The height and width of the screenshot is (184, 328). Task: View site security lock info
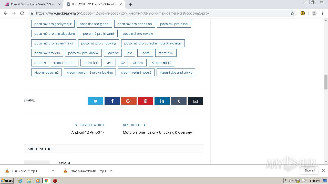point(32,13)
